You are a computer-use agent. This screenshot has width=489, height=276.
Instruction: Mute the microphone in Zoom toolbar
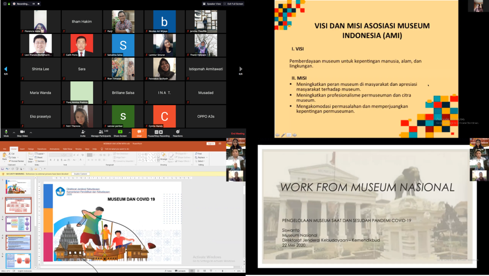point(6,132)
